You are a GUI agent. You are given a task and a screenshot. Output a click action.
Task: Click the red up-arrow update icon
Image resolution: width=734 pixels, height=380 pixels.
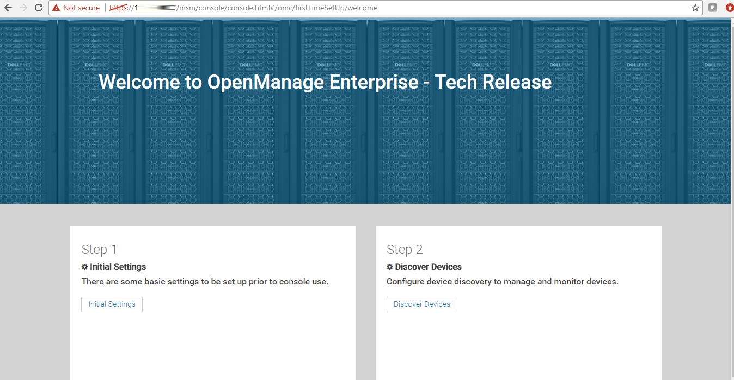pos(730,8)
